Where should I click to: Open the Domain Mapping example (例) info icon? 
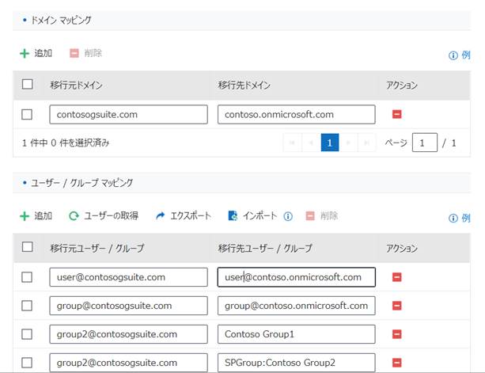(x=453, y=55)
